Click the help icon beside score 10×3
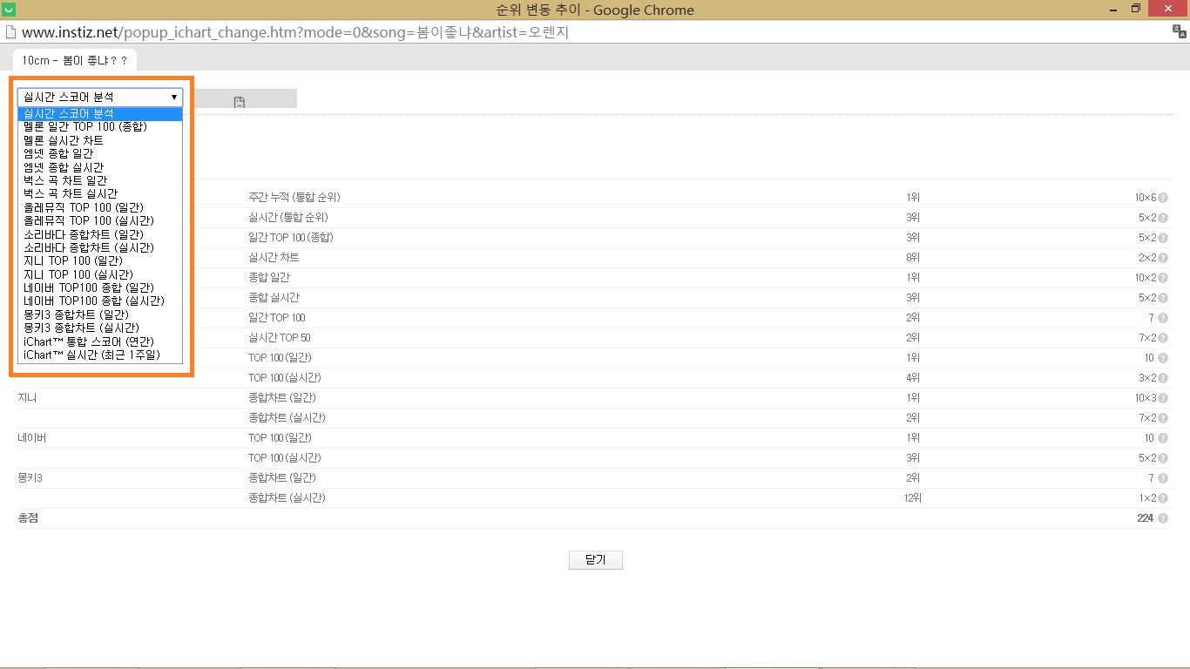The image size is (1190, 669). click(1163, 398)
